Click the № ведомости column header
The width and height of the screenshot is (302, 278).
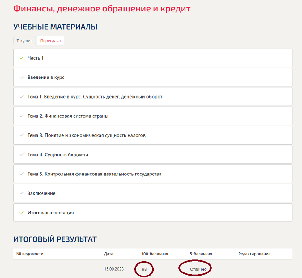[30, 254]
